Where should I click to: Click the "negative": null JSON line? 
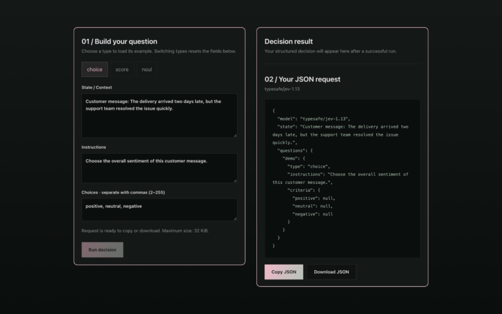click(312, 214)
